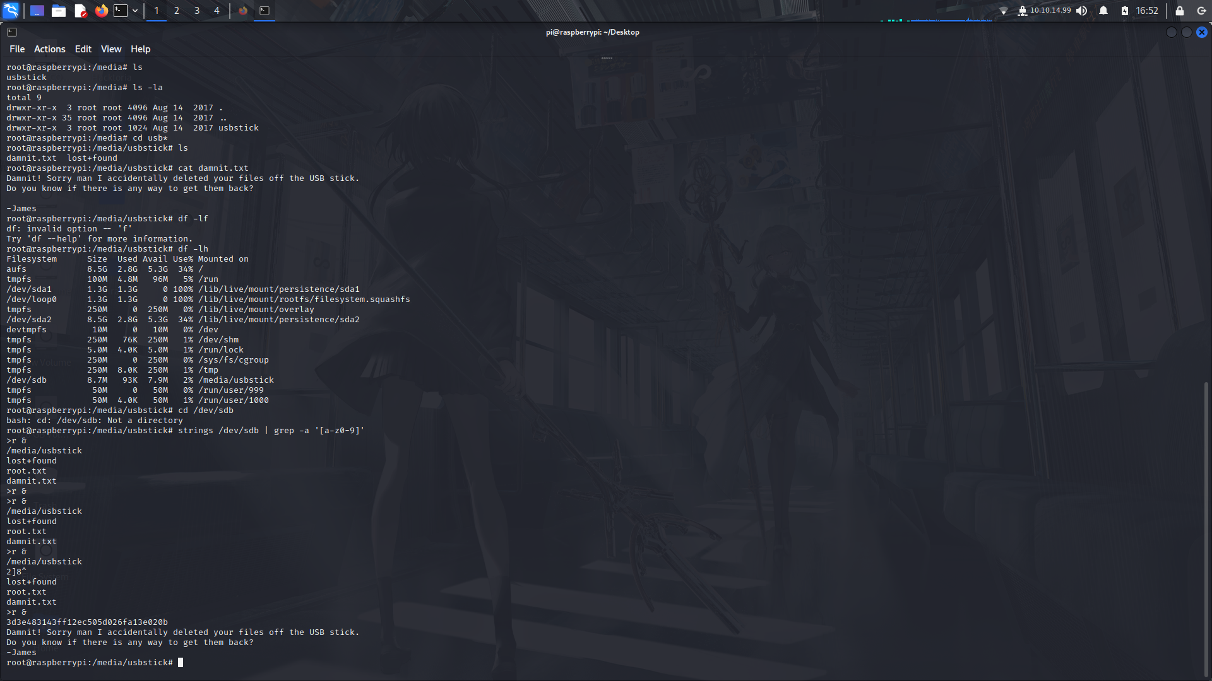The image size is (1212, 681).
Task: Open the File menu of the terminal
Action: tap(17, 49)
